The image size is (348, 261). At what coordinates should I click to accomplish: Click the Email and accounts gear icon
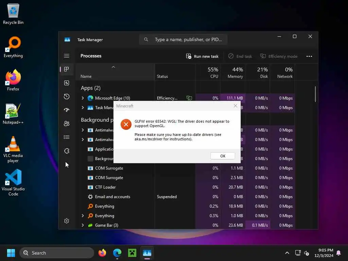click(90, 197)
